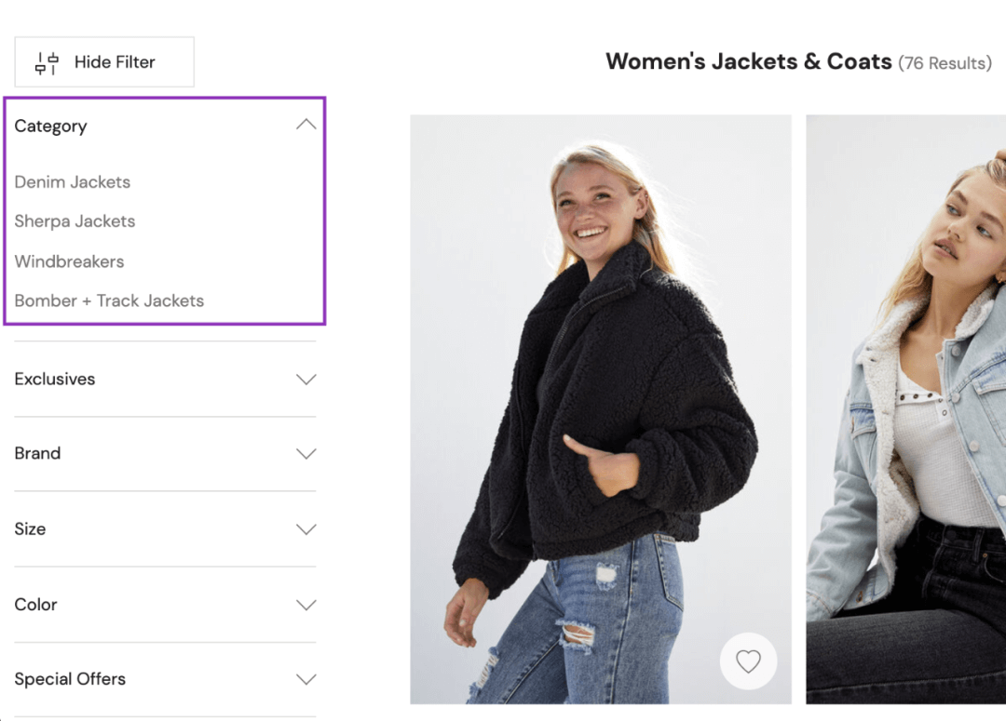Expand the Special Offers filter chevron

point(306,679)
